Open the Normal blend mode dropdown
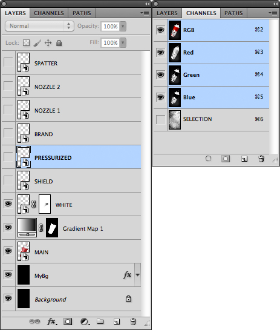Viewport: 280px width, 330px height. [39, 26]
